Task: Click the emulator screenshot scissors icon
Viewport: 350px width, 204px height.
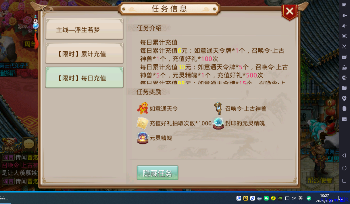Action: pyautogui.click(x=344, y=47)
